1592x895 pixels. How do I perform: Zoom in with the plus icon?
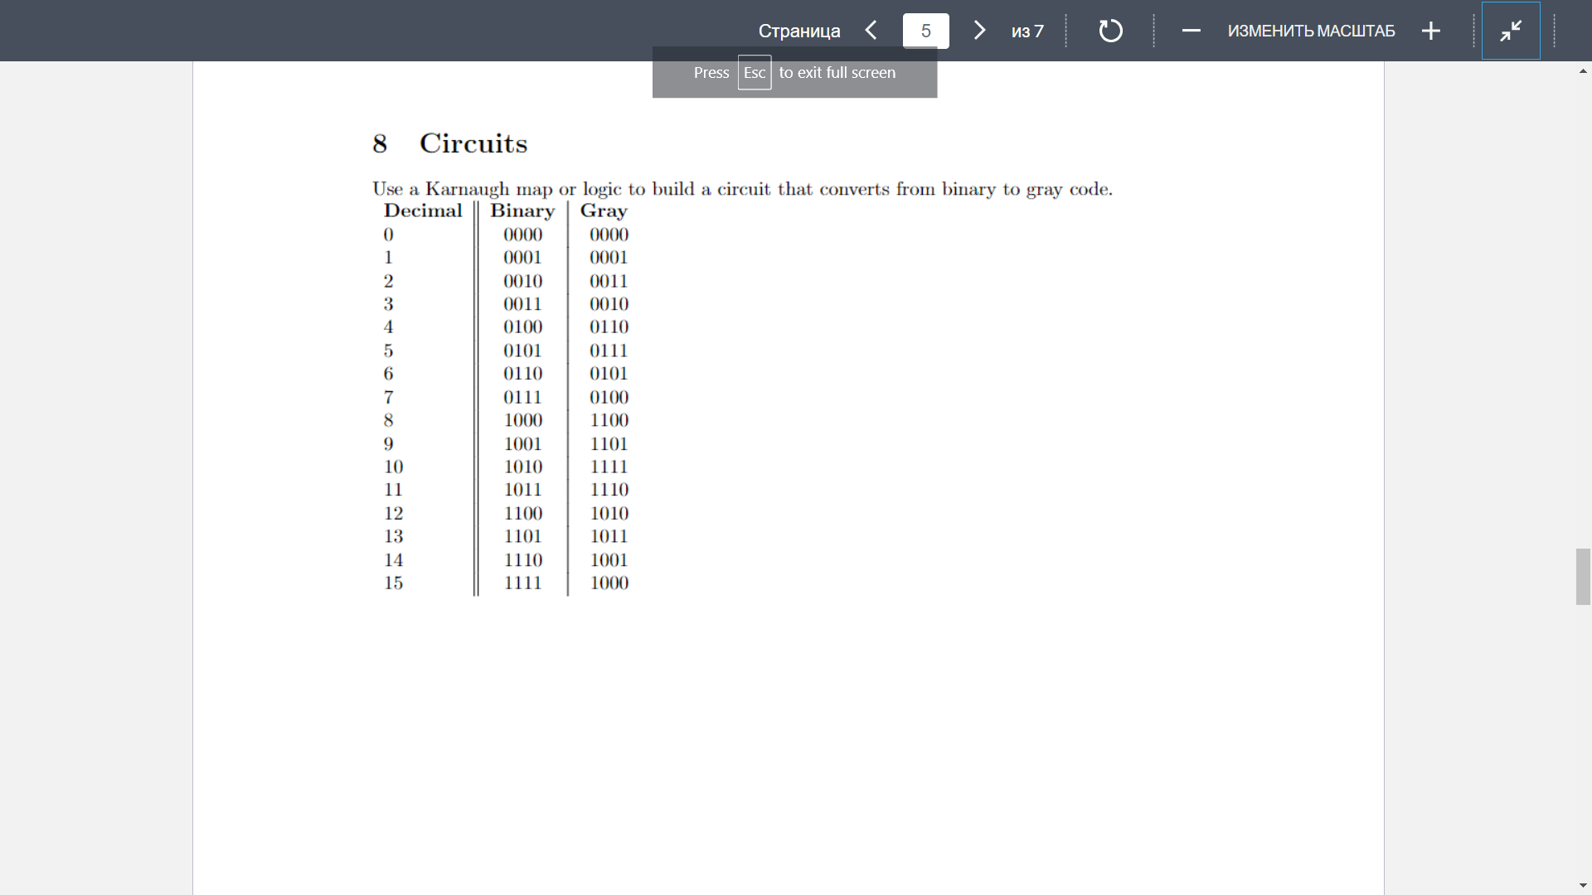1430,31
